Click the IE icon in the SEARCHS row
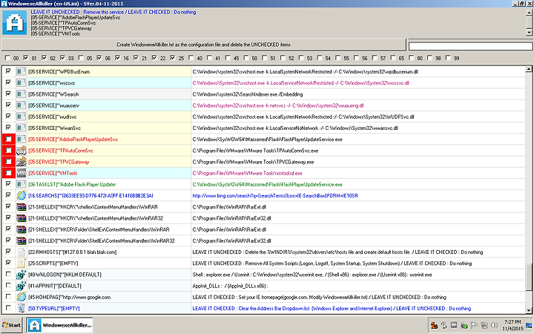The height and width of the screenshot is (334, 534). coord(21,195)
